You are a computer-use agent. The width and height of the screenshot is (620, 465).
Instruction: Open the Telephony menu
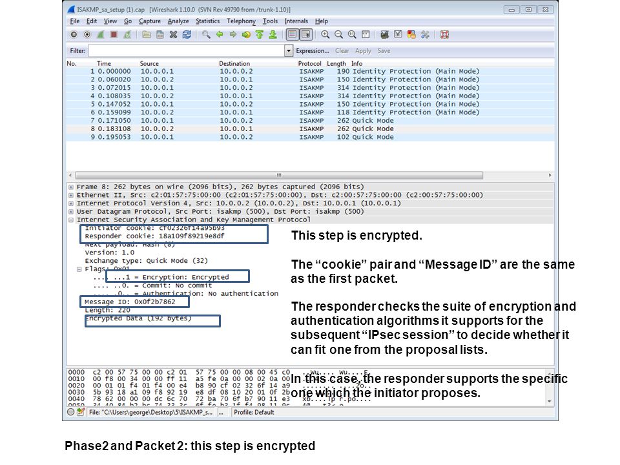click(241, 21)
